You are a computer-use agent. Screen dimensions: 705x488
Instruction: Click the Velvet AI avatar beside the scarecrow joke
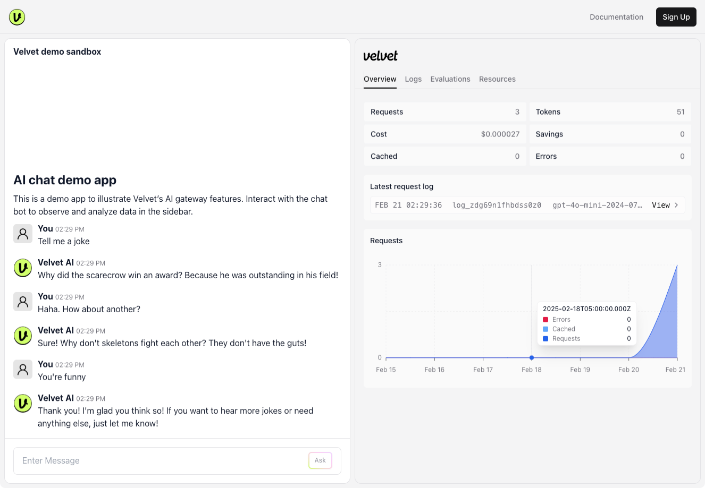pyautogui.click(x=23, y=268)
